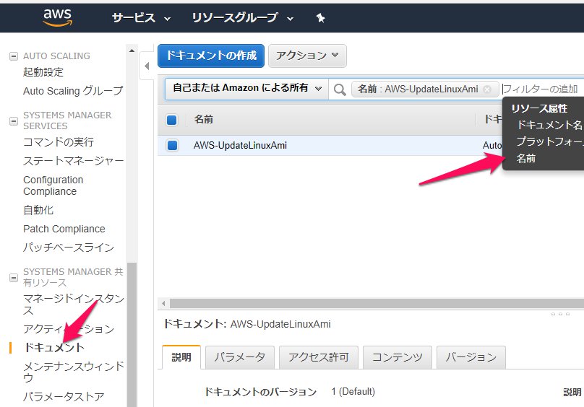584x407 pixels.
Task: Click the pin shortcut icon in navbar
Action: (320, 18)
